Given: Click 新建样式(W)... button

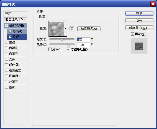Looking at the screenshot, I should 139,28.
